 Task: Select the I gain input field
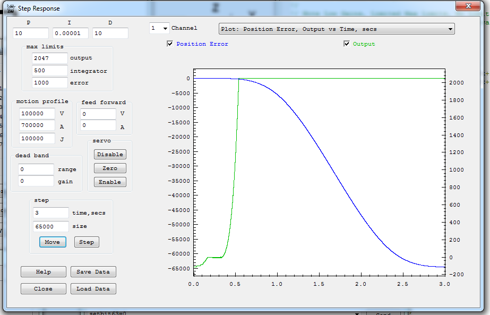[70, 33]
